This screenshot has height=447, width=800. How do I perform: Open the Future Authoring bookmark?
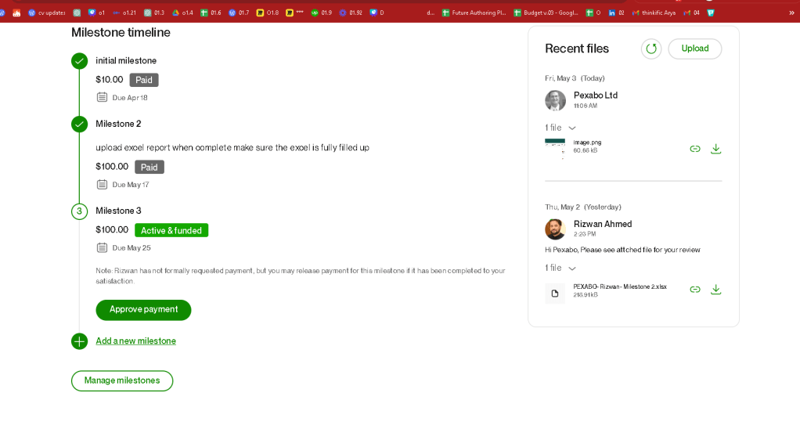click(x=474, y=13)
